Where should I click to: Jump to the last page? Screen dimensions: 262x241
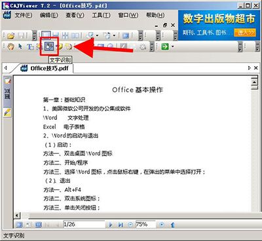[121, 225]
